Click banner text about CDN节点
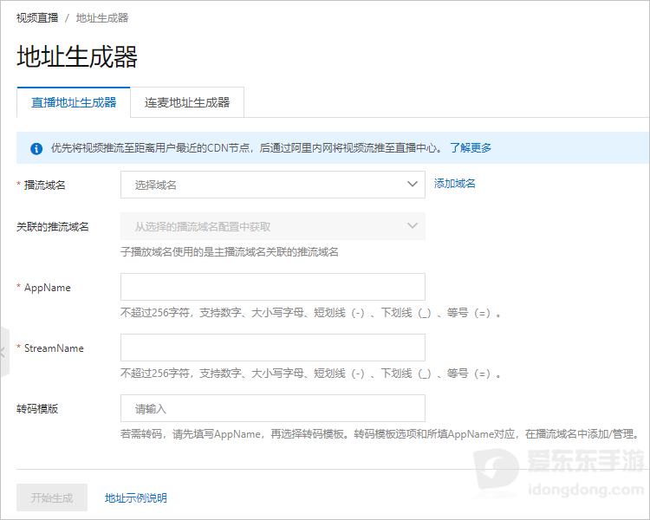 [247, 148]
